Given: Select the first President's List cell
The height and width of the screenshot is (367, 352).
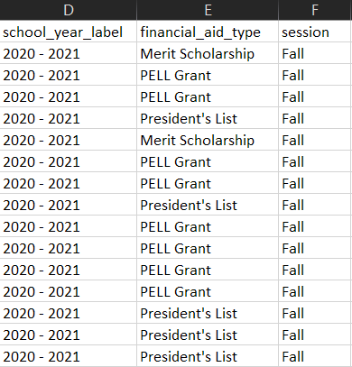Looking at the screenshot, I should (x=208, y=118).
